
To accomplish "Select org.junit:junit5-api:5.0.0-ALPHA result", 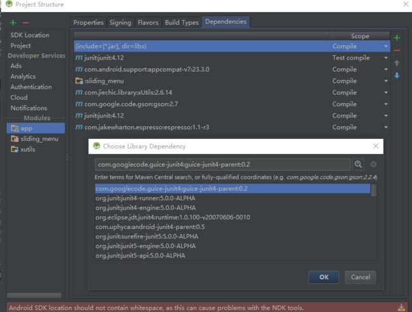I will click(233, 255).
